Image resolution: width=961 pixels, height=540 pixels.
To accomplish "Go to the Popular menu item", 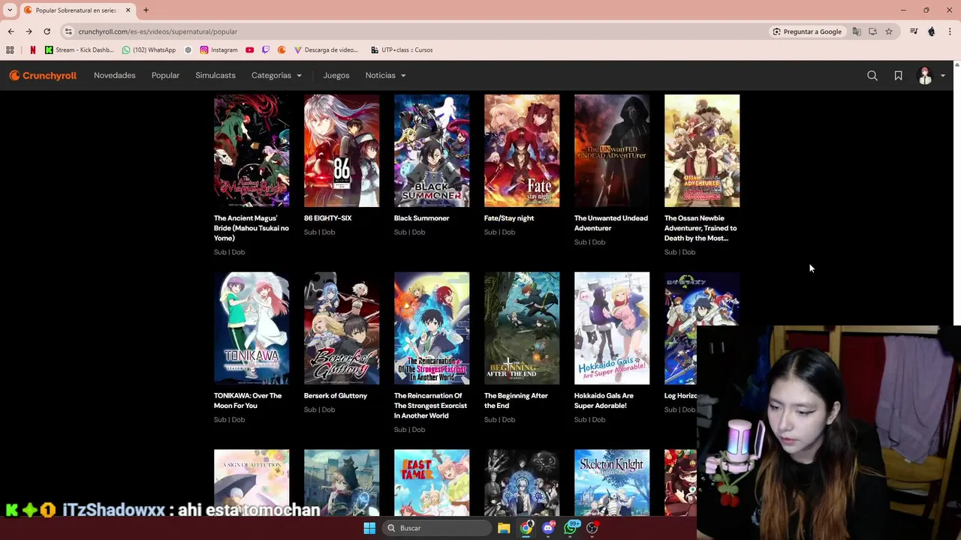I will (x=165, y=76).
